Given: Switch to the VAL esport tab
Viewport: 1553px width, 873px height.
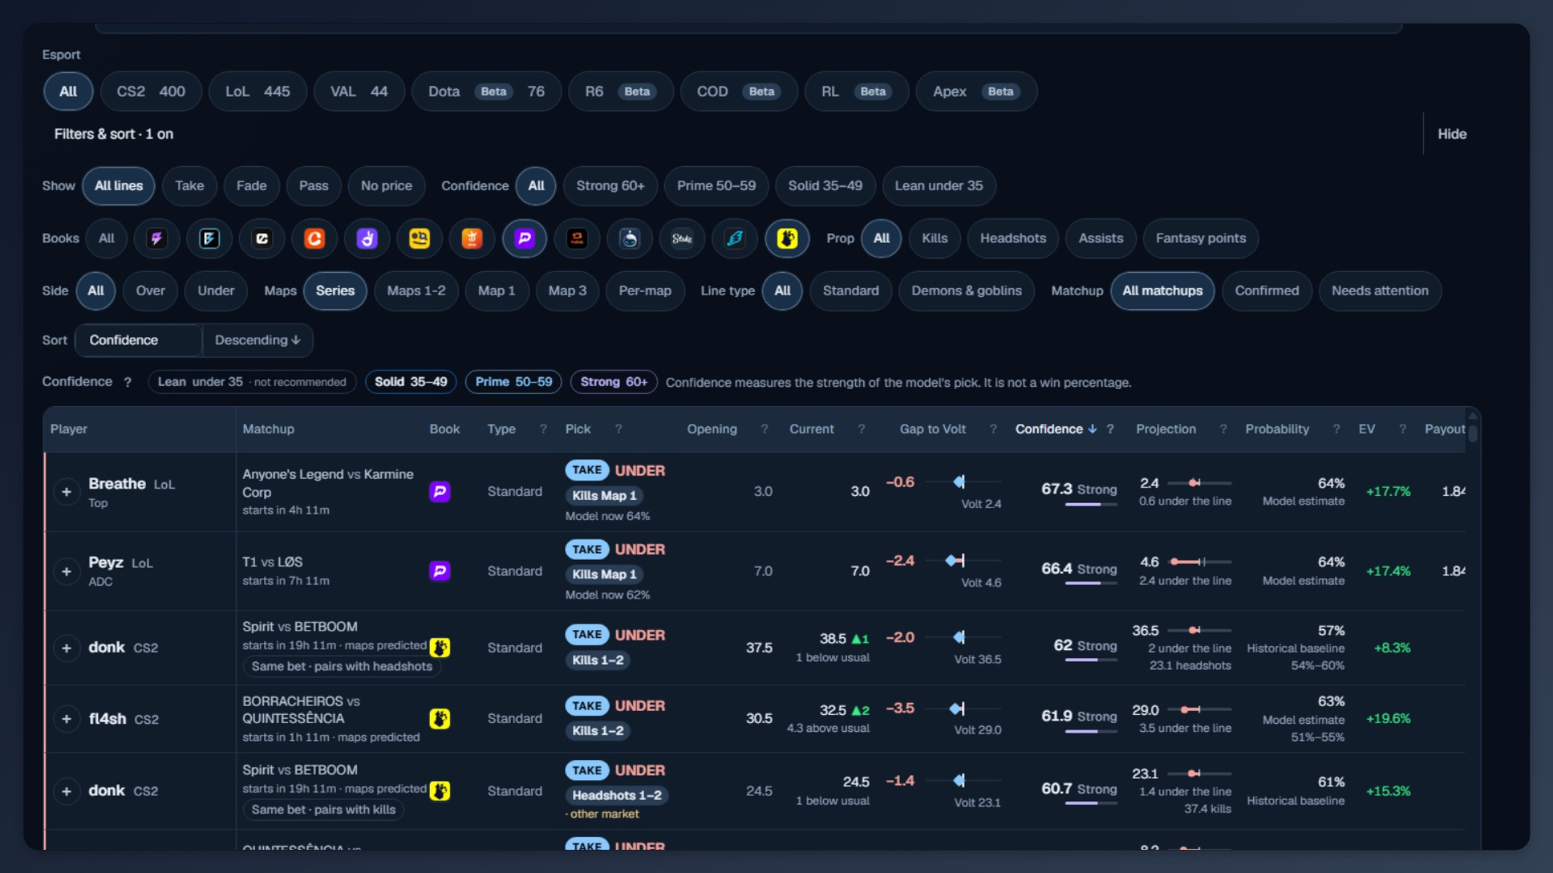Looking at the screenshot, I should [x=359, y=92].
